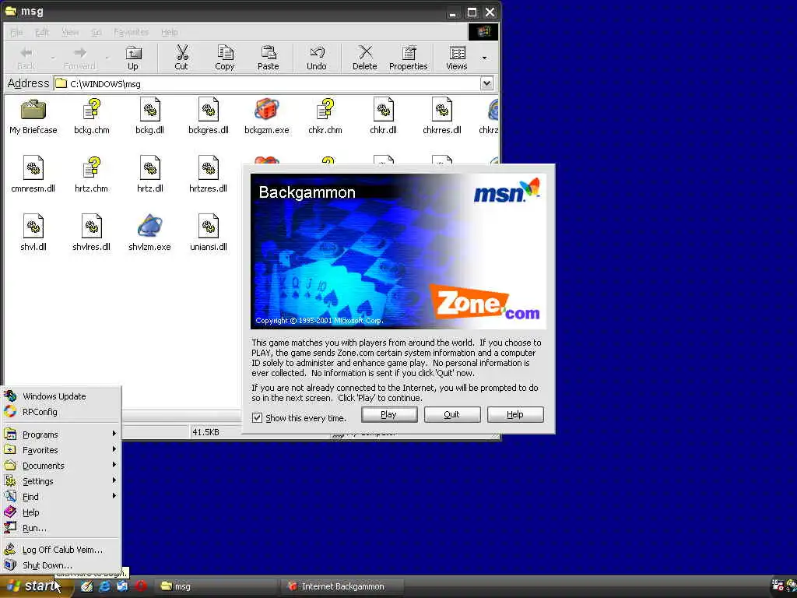This screenshot has width=797, height=598.
Task: Open Help from the Start menu
Action: [x=61, y=512]
